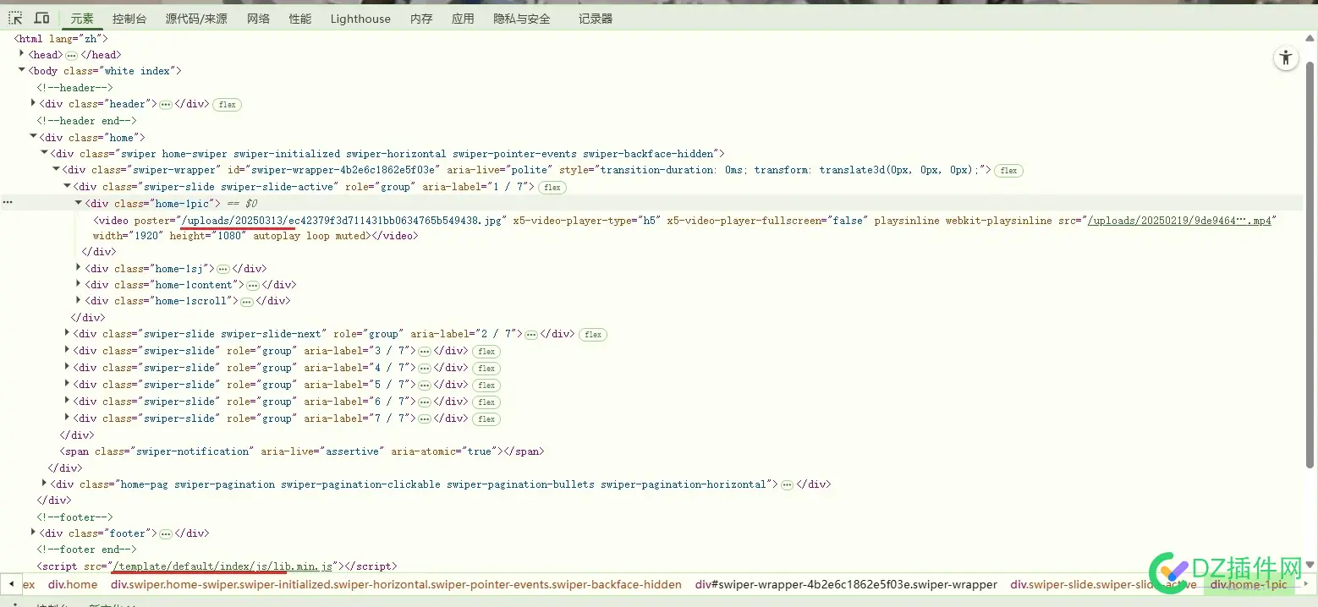This screenshot has width=1318, height=607.
Task: Toggle flex badge on swiper-wrapper div
Action: click(1008, 171)
